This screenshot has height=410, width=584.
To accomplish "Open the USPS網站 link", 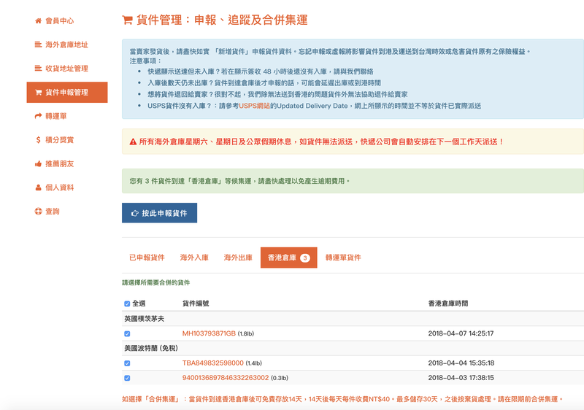I will pyautogui.click(x=254, y=106).
